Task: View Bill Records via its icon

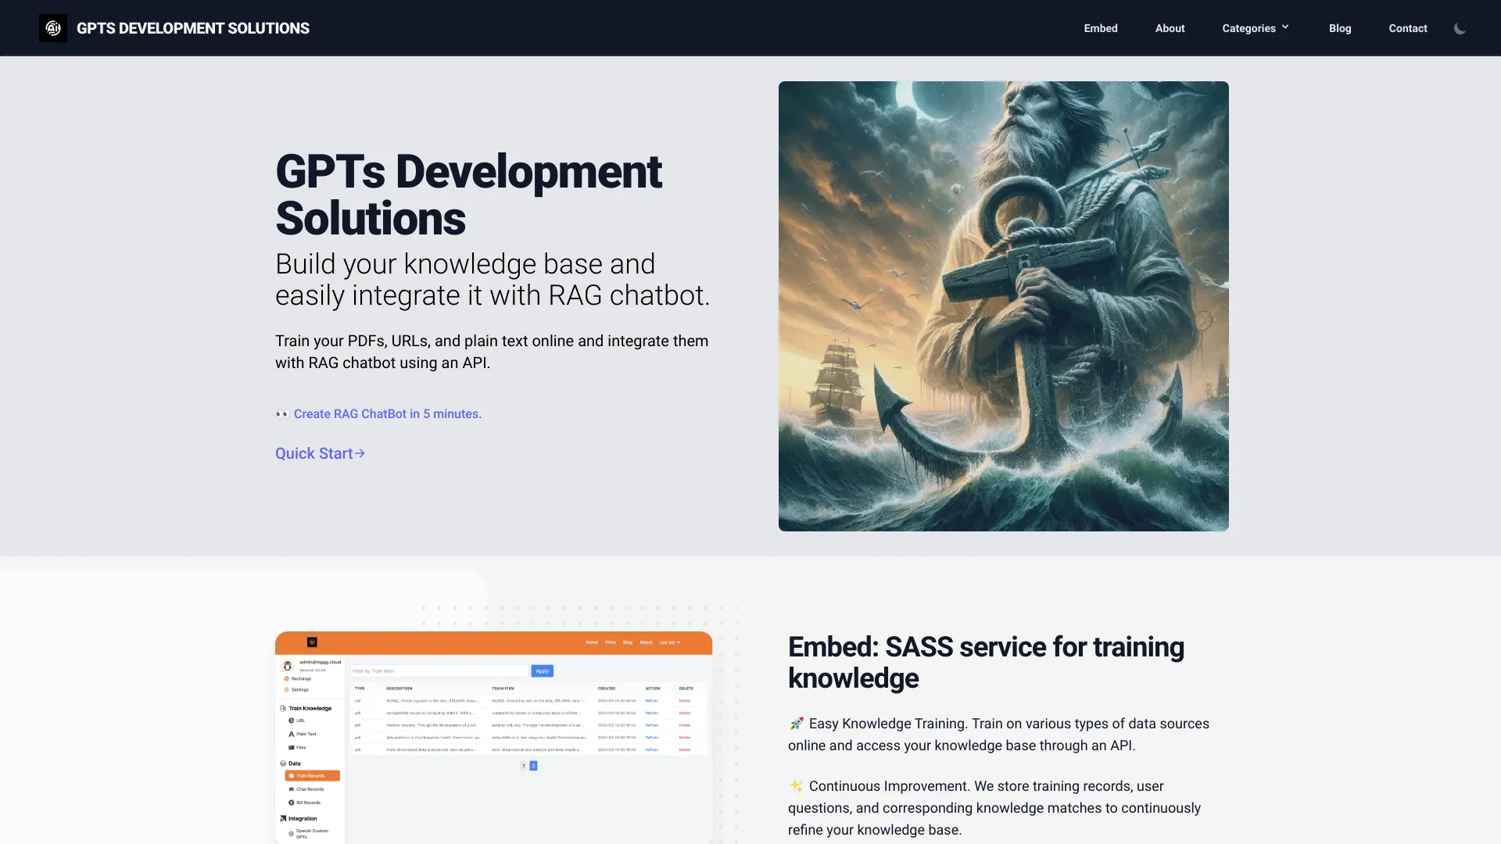Action: tap(291, 803)
